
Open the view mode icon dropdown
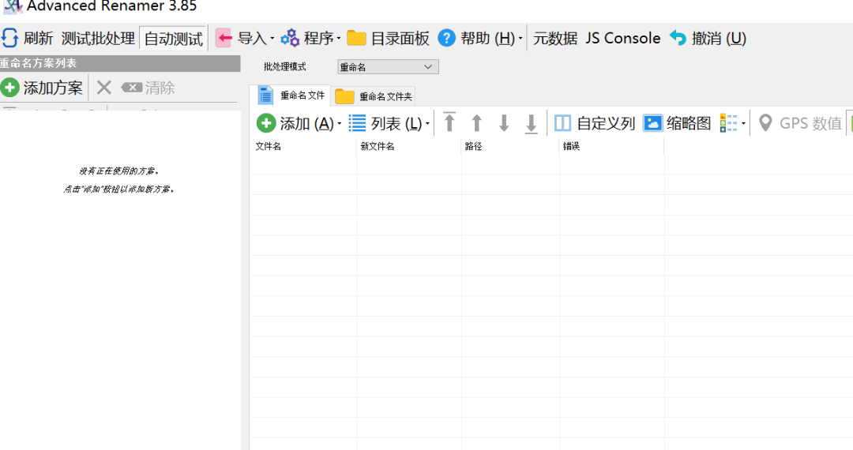tap(732, 123)
